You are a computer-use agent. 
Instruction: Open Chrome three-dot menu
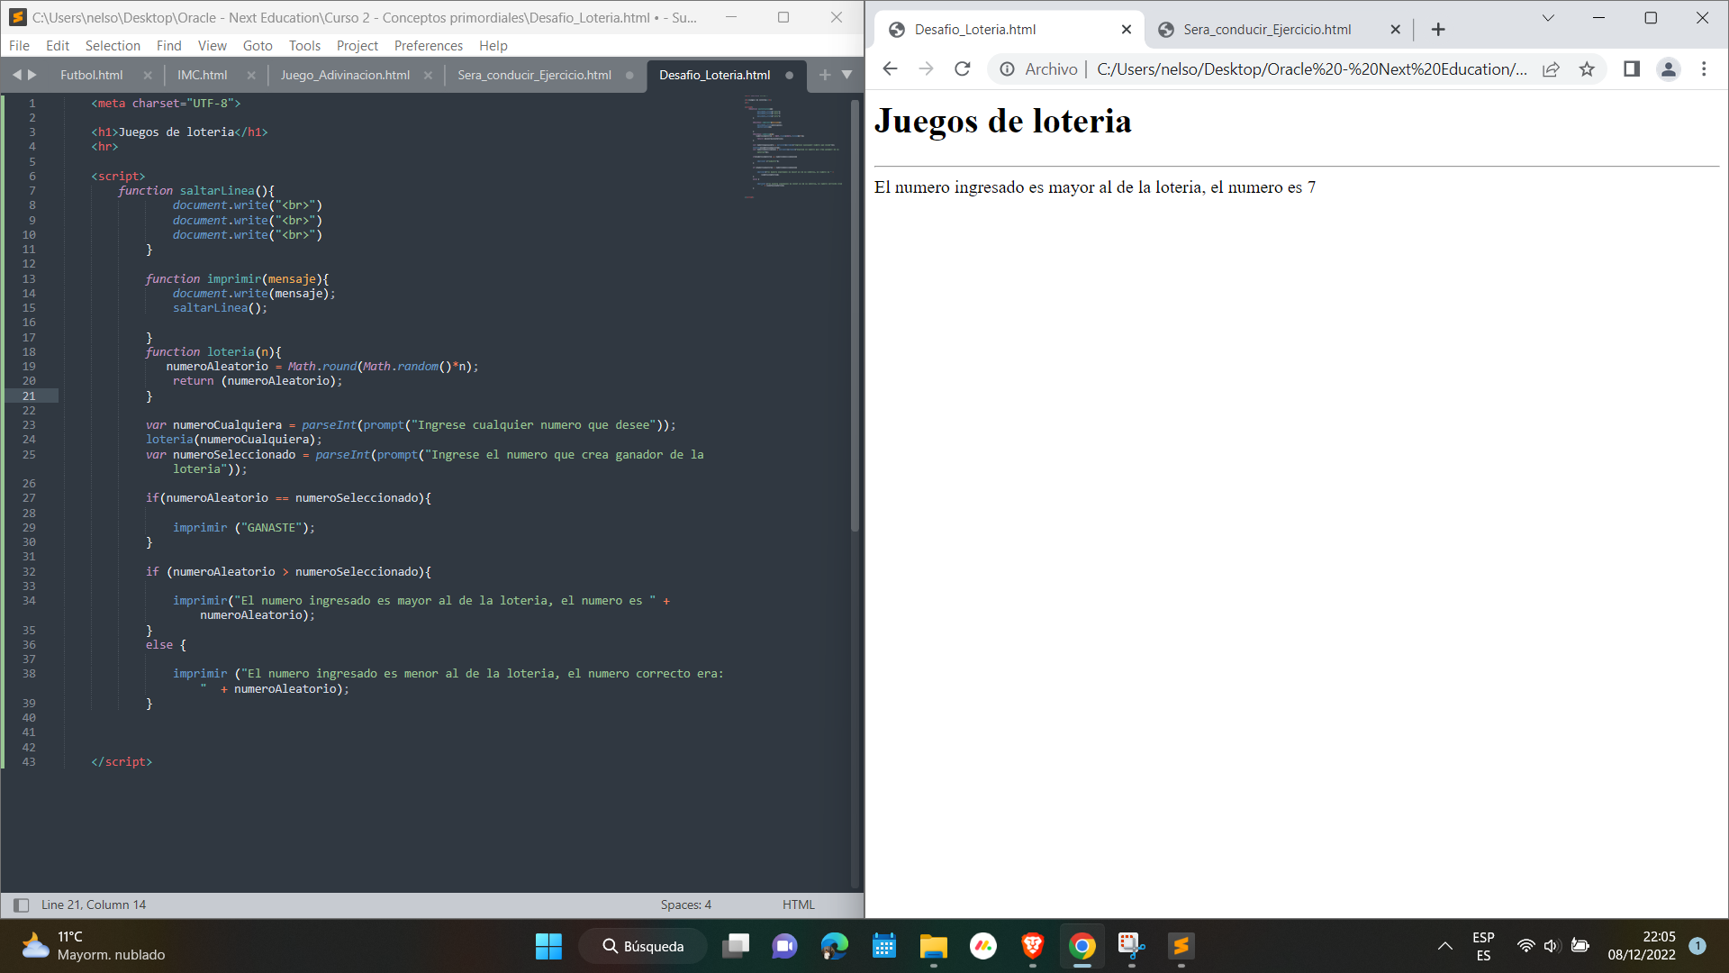point(1704,69)
